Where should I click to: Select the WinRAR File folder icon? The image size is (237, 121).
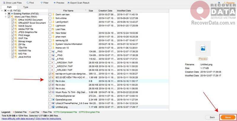(16, 51)
